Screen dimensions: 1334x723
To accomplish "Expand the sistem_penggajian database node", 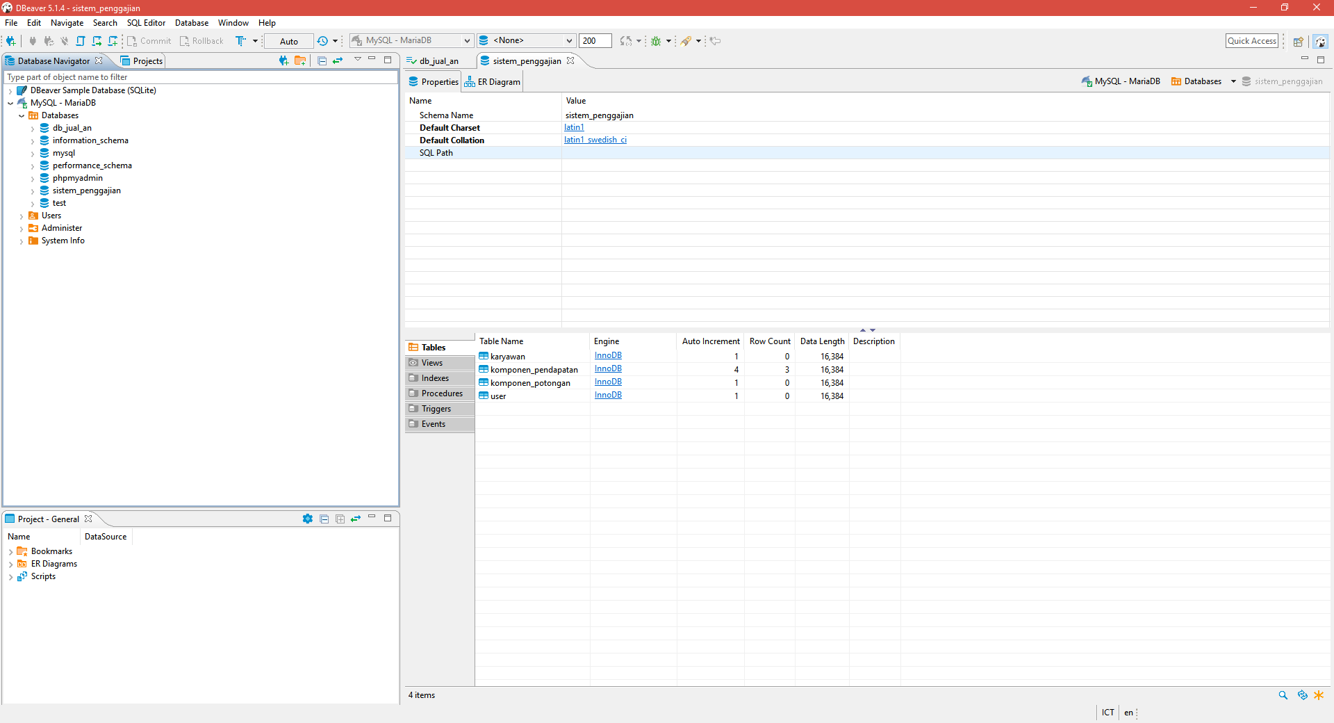I will 33,191.
